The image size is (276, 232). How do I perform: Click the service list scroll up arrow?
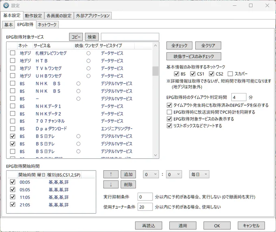click(155, 46)
